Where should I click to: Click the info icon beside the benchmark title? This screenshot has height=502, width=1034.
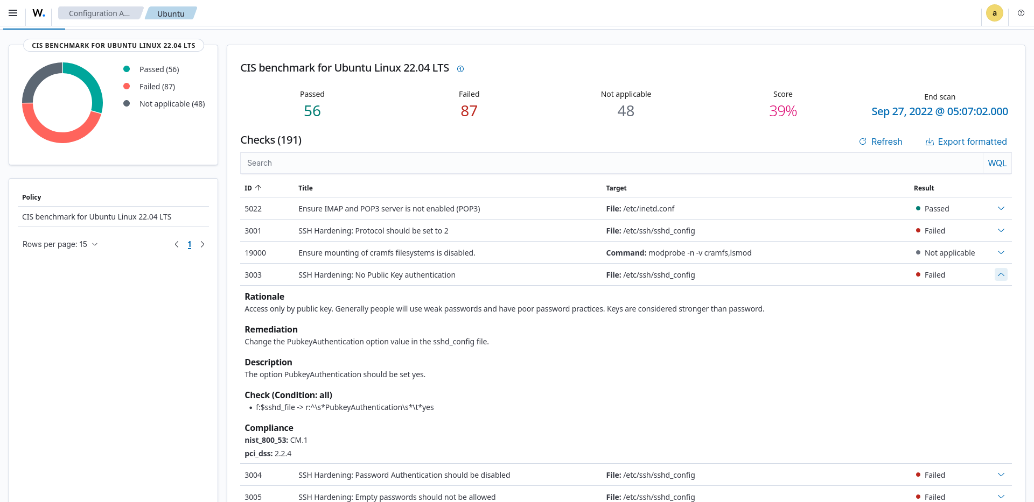460,69
